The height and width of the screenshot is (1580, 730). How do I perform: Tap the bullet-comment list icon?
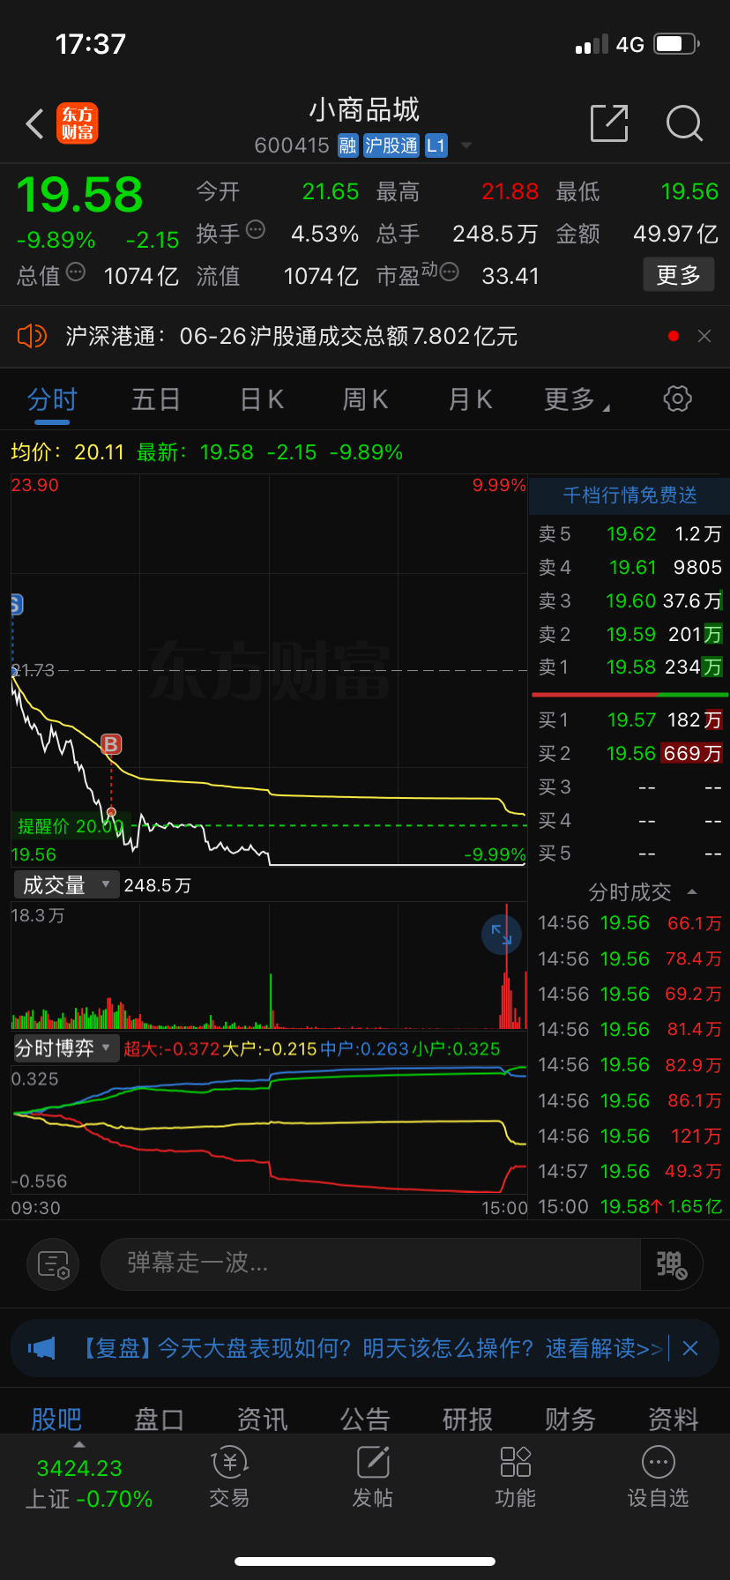click(x=53, y=1264)
